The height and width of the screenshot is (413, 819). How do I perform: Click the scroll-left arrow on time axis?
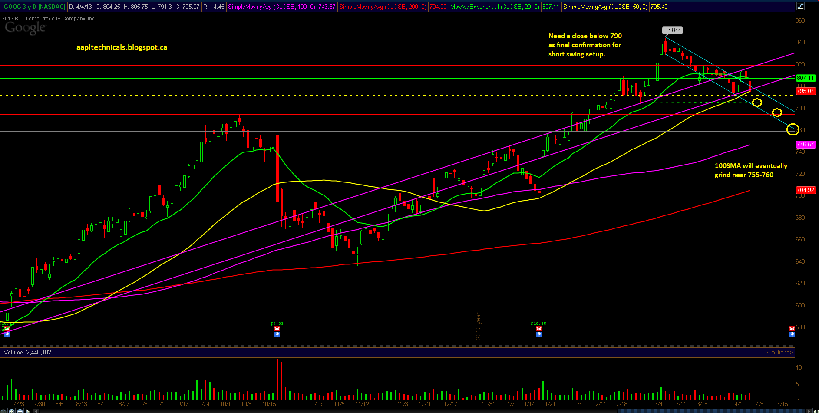click(x=36, y=411)
